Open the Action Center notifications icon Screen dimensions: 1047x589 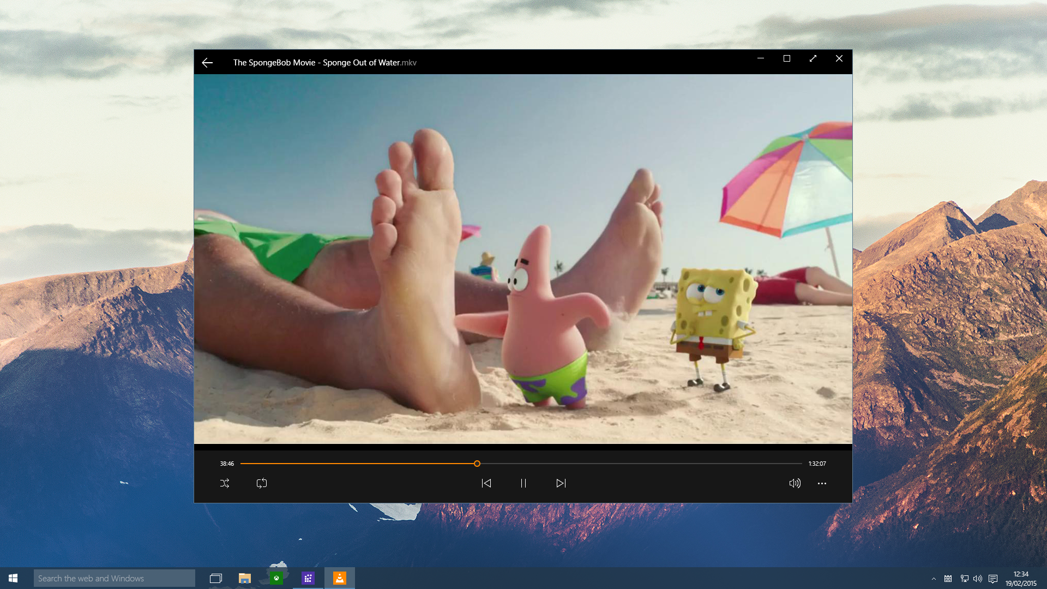tap(993, 579)
